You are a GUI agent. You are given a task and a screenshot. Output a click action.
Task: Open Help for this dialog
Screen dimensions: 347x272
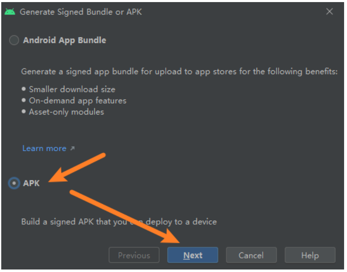click(x=310, y=255)
